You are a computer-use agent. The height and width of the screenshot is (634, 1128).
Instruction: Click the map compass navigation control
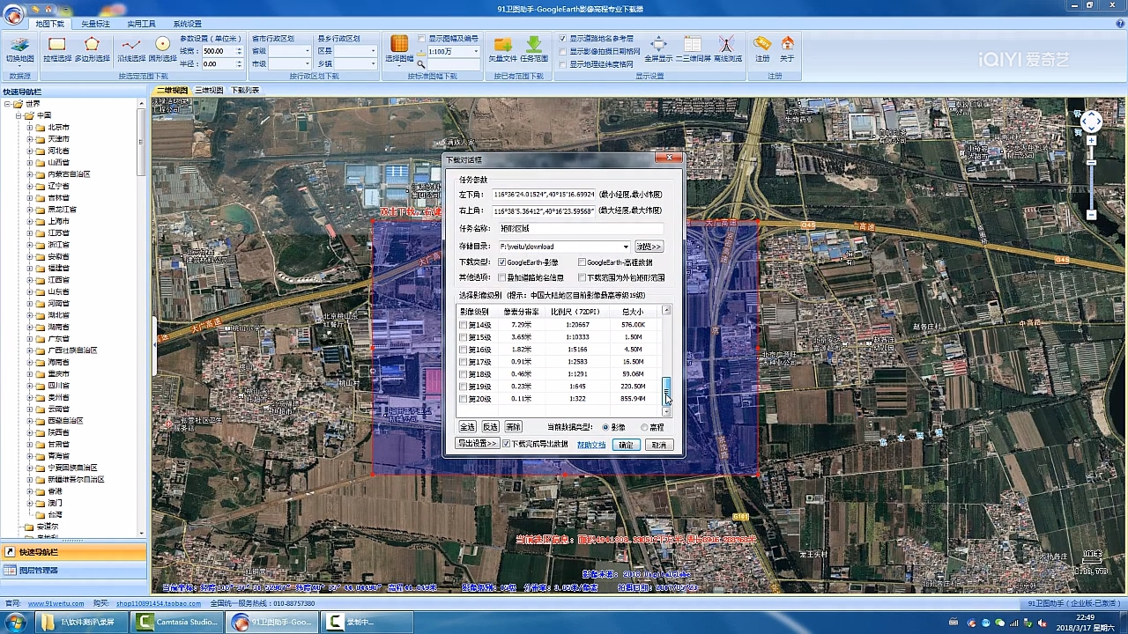coord(1091,122)
